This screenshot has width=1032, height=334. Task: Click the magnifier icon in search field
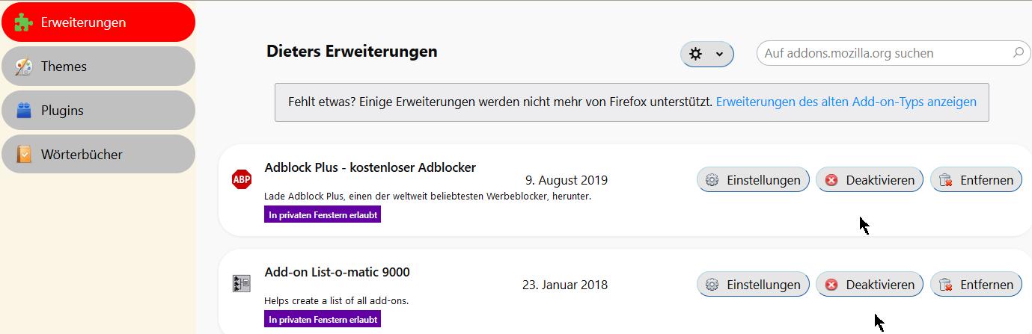coord(1017,53)
